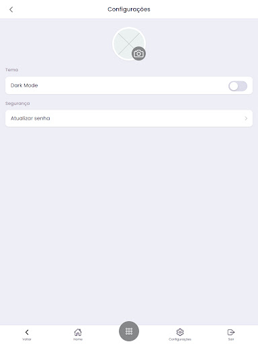Image resolution: width=258 pixels, height=344 pixels.
Task: Click the Sair text label
Action: point(231,339)
